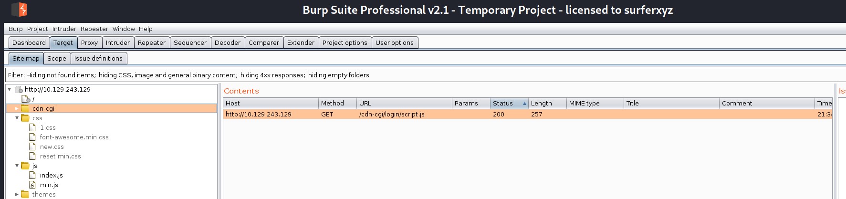Click the index.js file icon
This screenshot has width=846, height=199.
point(32,176)
